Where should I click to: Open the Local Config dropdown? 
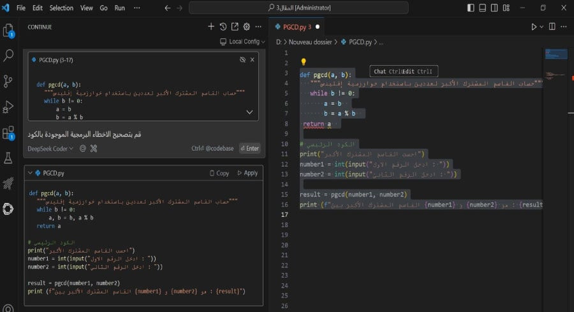click(x=242, y=41)
